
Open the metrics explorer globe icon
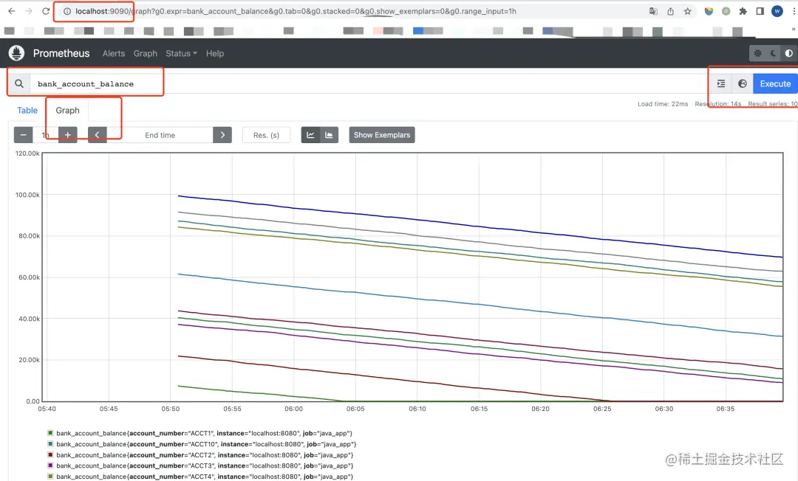pyautogui.click(x=743, y=84)
